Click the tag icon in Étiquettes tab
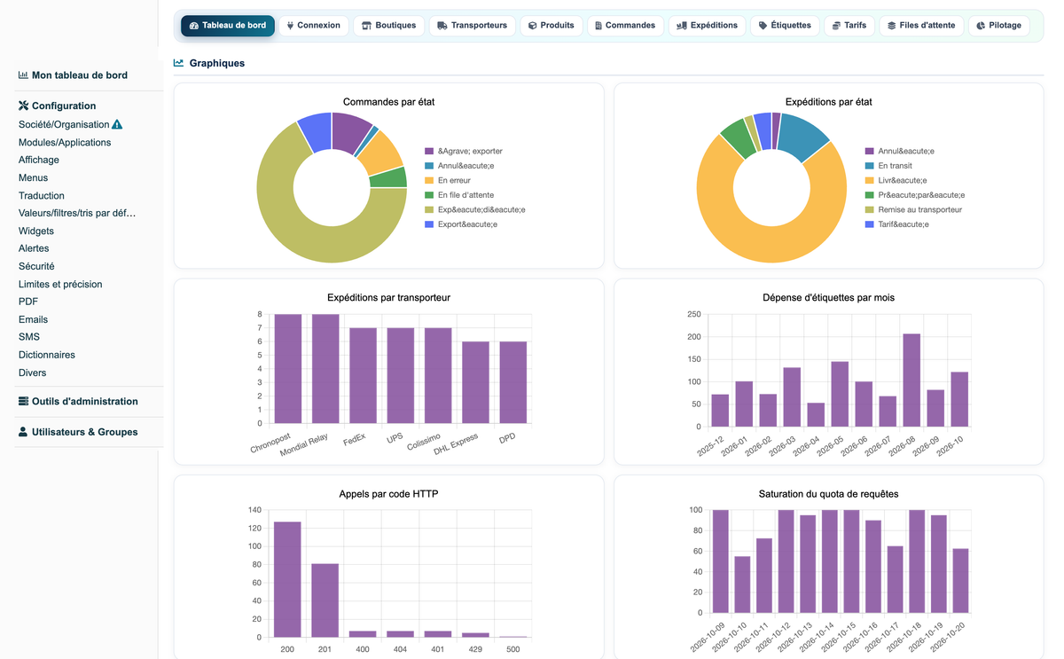 [x=763, y=26]
